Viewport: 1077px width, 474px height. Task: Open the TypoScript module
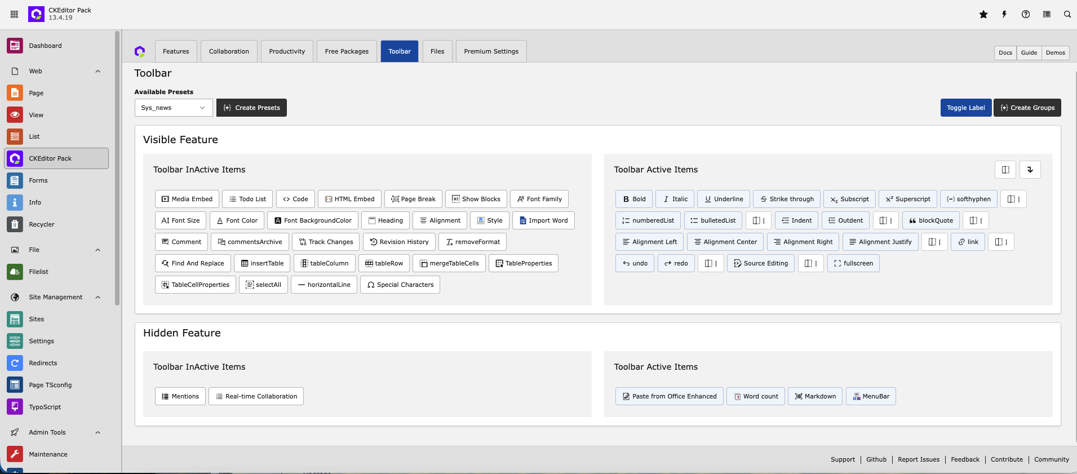(x=45, y=407)
